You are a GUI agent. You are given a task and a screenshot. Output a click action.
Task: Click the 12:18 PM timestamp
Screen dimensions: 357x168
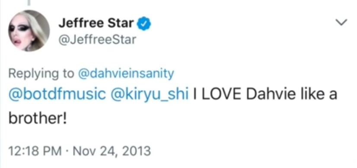click(35, 151)
